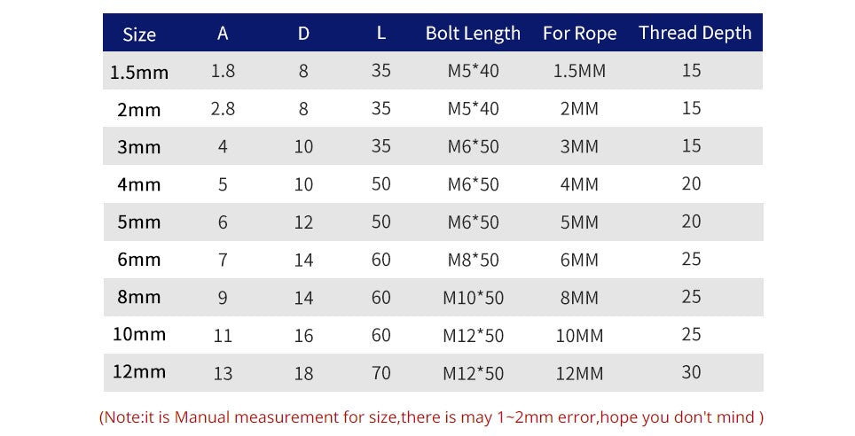Click the M10*50 bolt length cell
This screenshot has height=436, width=855.
tap(473, 298)
